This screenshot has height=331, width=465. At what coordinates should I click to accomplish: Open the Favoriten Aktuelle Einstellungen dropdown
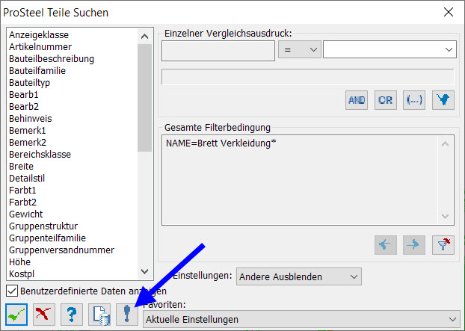[x=301, y=320]
